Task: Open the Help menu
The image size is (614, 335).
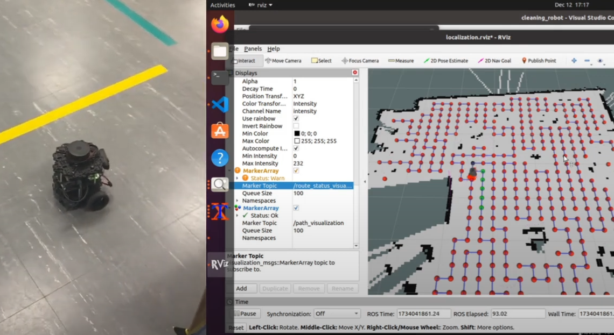Action: click(274, 48)
